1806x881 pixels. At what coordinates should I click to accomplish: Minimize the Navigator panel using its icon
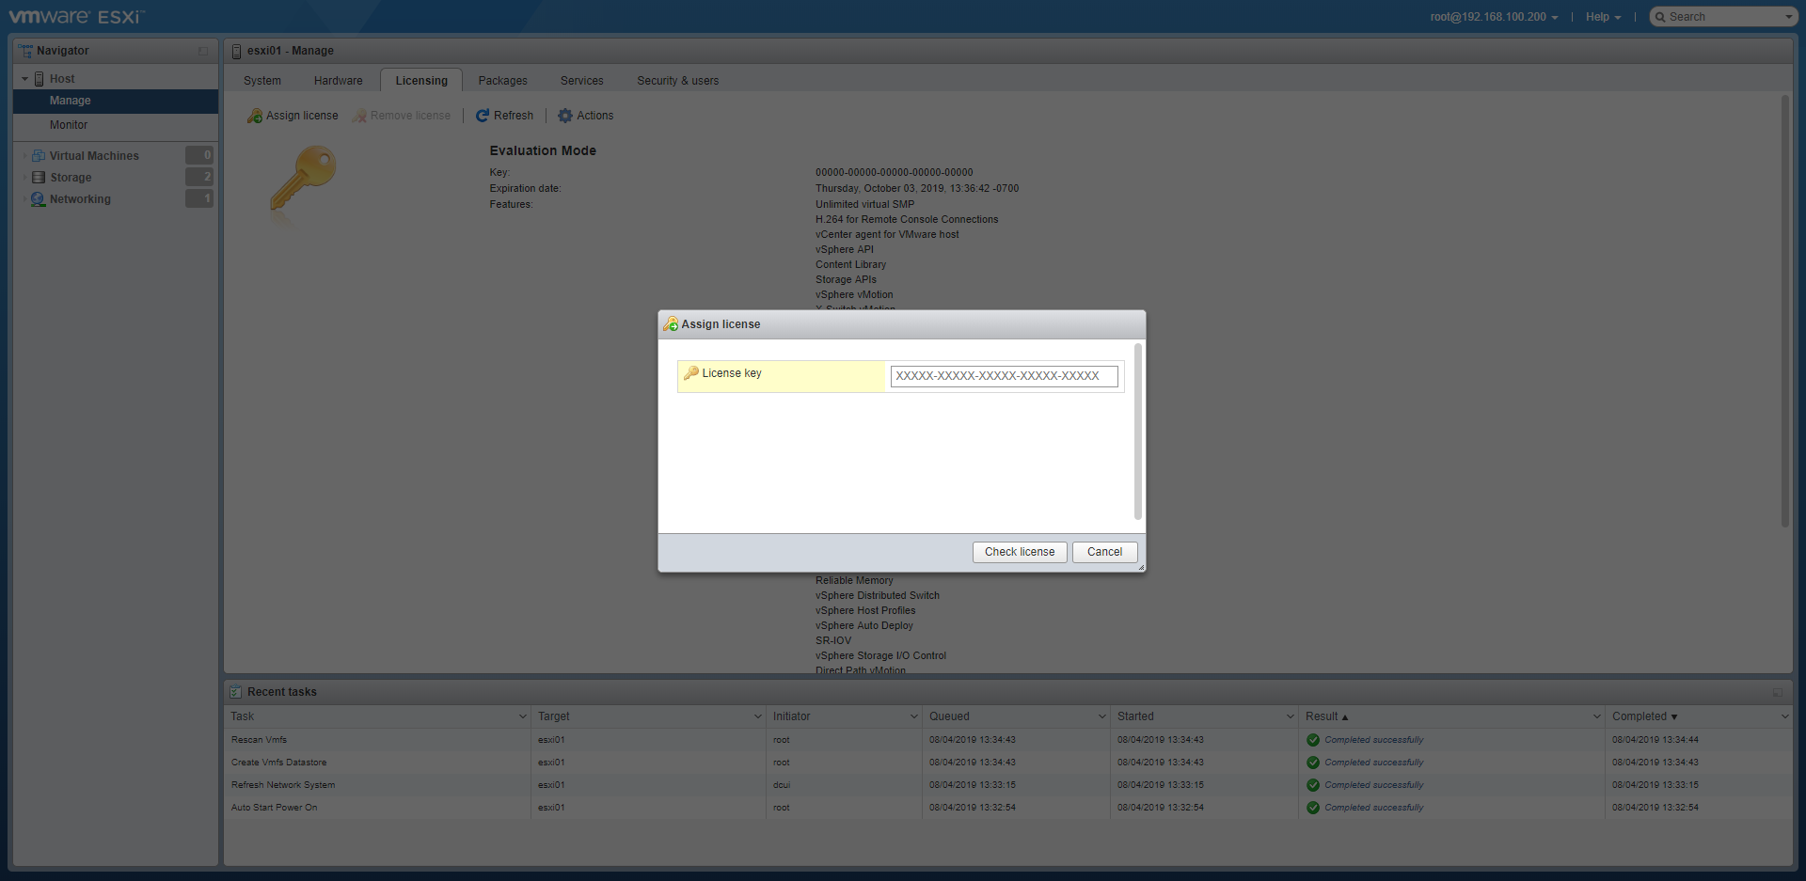pyautogui.click(x=203, y=51)
